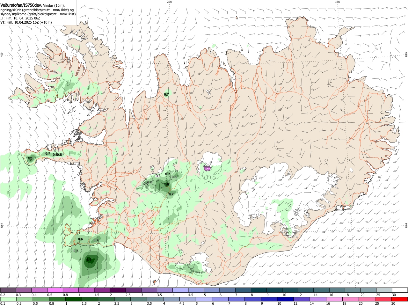Viewport: 408px width, 306px height.
Task: Select the lightest green bottom swatch starting at 0.1
Action: click(8, 299)
